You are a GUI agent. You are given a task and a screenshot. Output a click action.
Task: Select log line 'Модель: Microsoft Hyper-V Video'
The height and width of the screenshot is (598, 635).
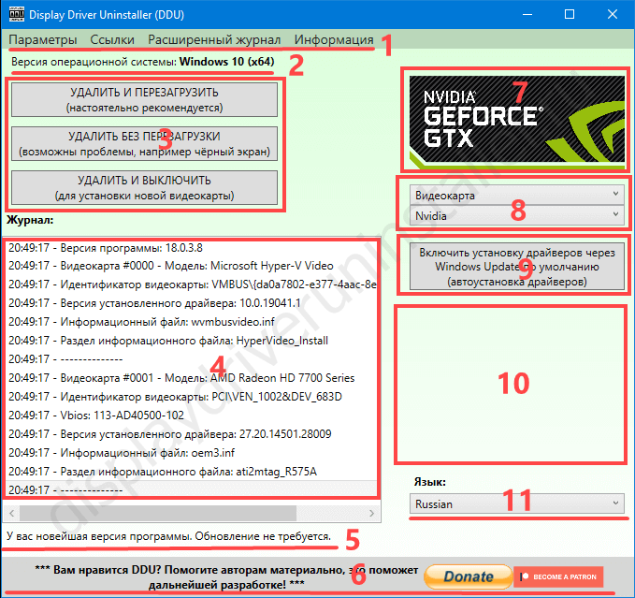tap(192, 266)
